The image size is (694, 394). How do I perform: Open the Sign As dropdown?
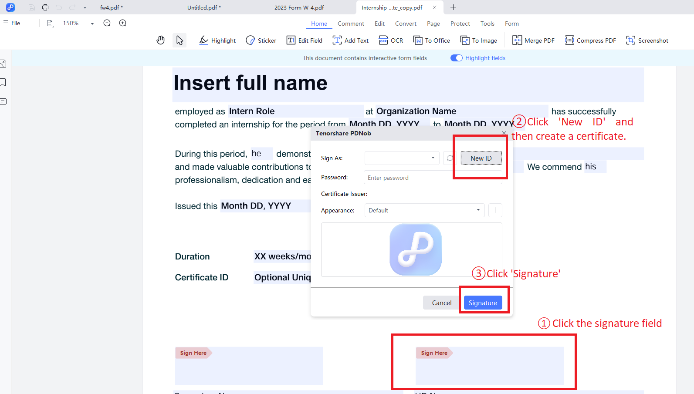coord(402,158)
